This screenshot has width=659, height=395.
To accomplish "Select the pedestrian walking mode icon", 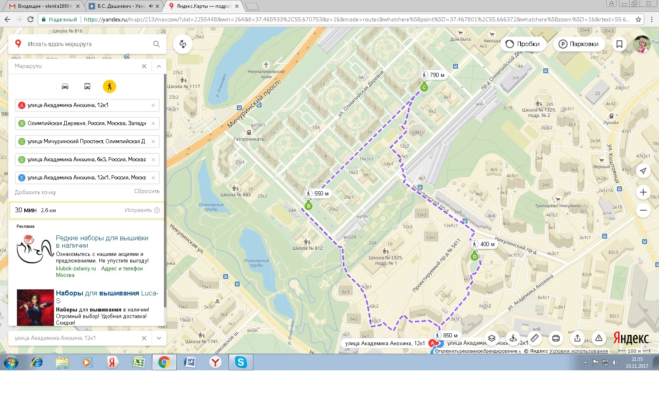I will tap(110, 86).
